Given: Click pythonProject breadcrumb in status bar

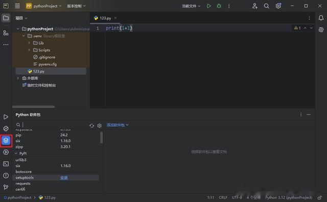Looking at the screenshot, I should point(18,197).
